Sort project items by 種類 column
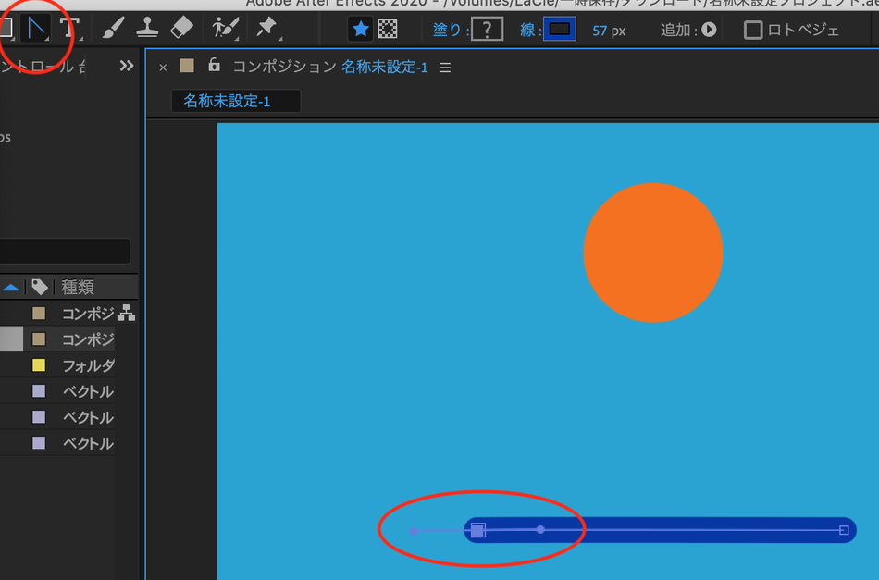The image size is (879, 580). point(78,288)
